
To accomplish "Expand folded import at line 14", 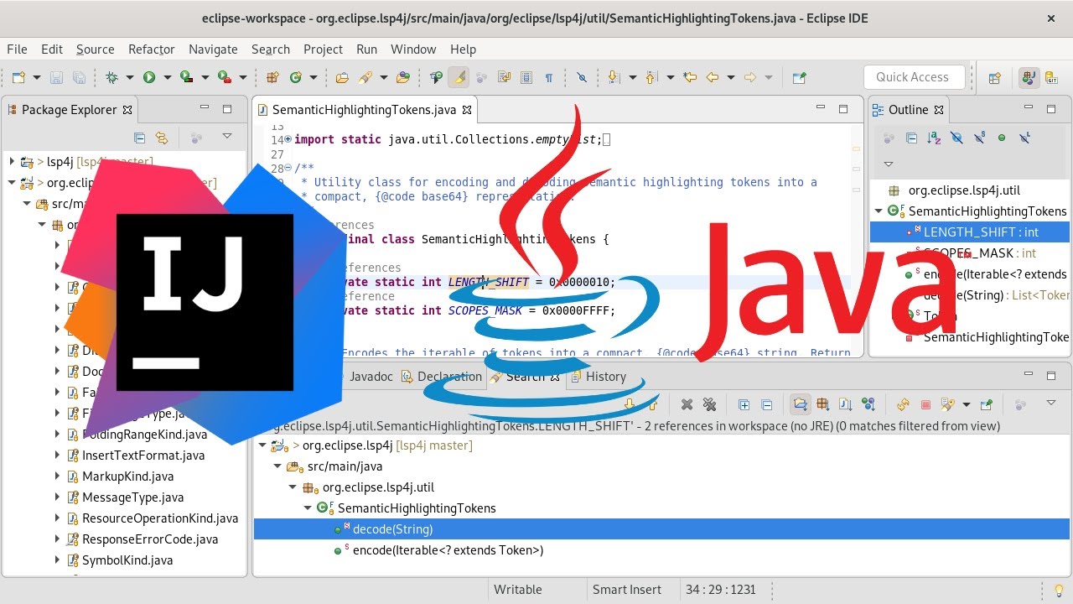I will pyautogui.click(x=288, y=140).
